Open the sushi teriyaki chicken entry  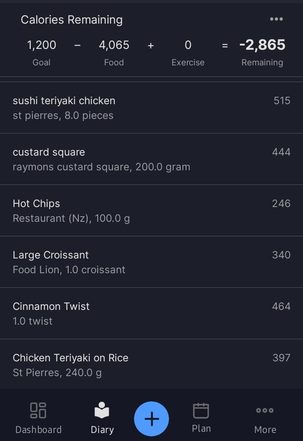(x=152, y=108)
